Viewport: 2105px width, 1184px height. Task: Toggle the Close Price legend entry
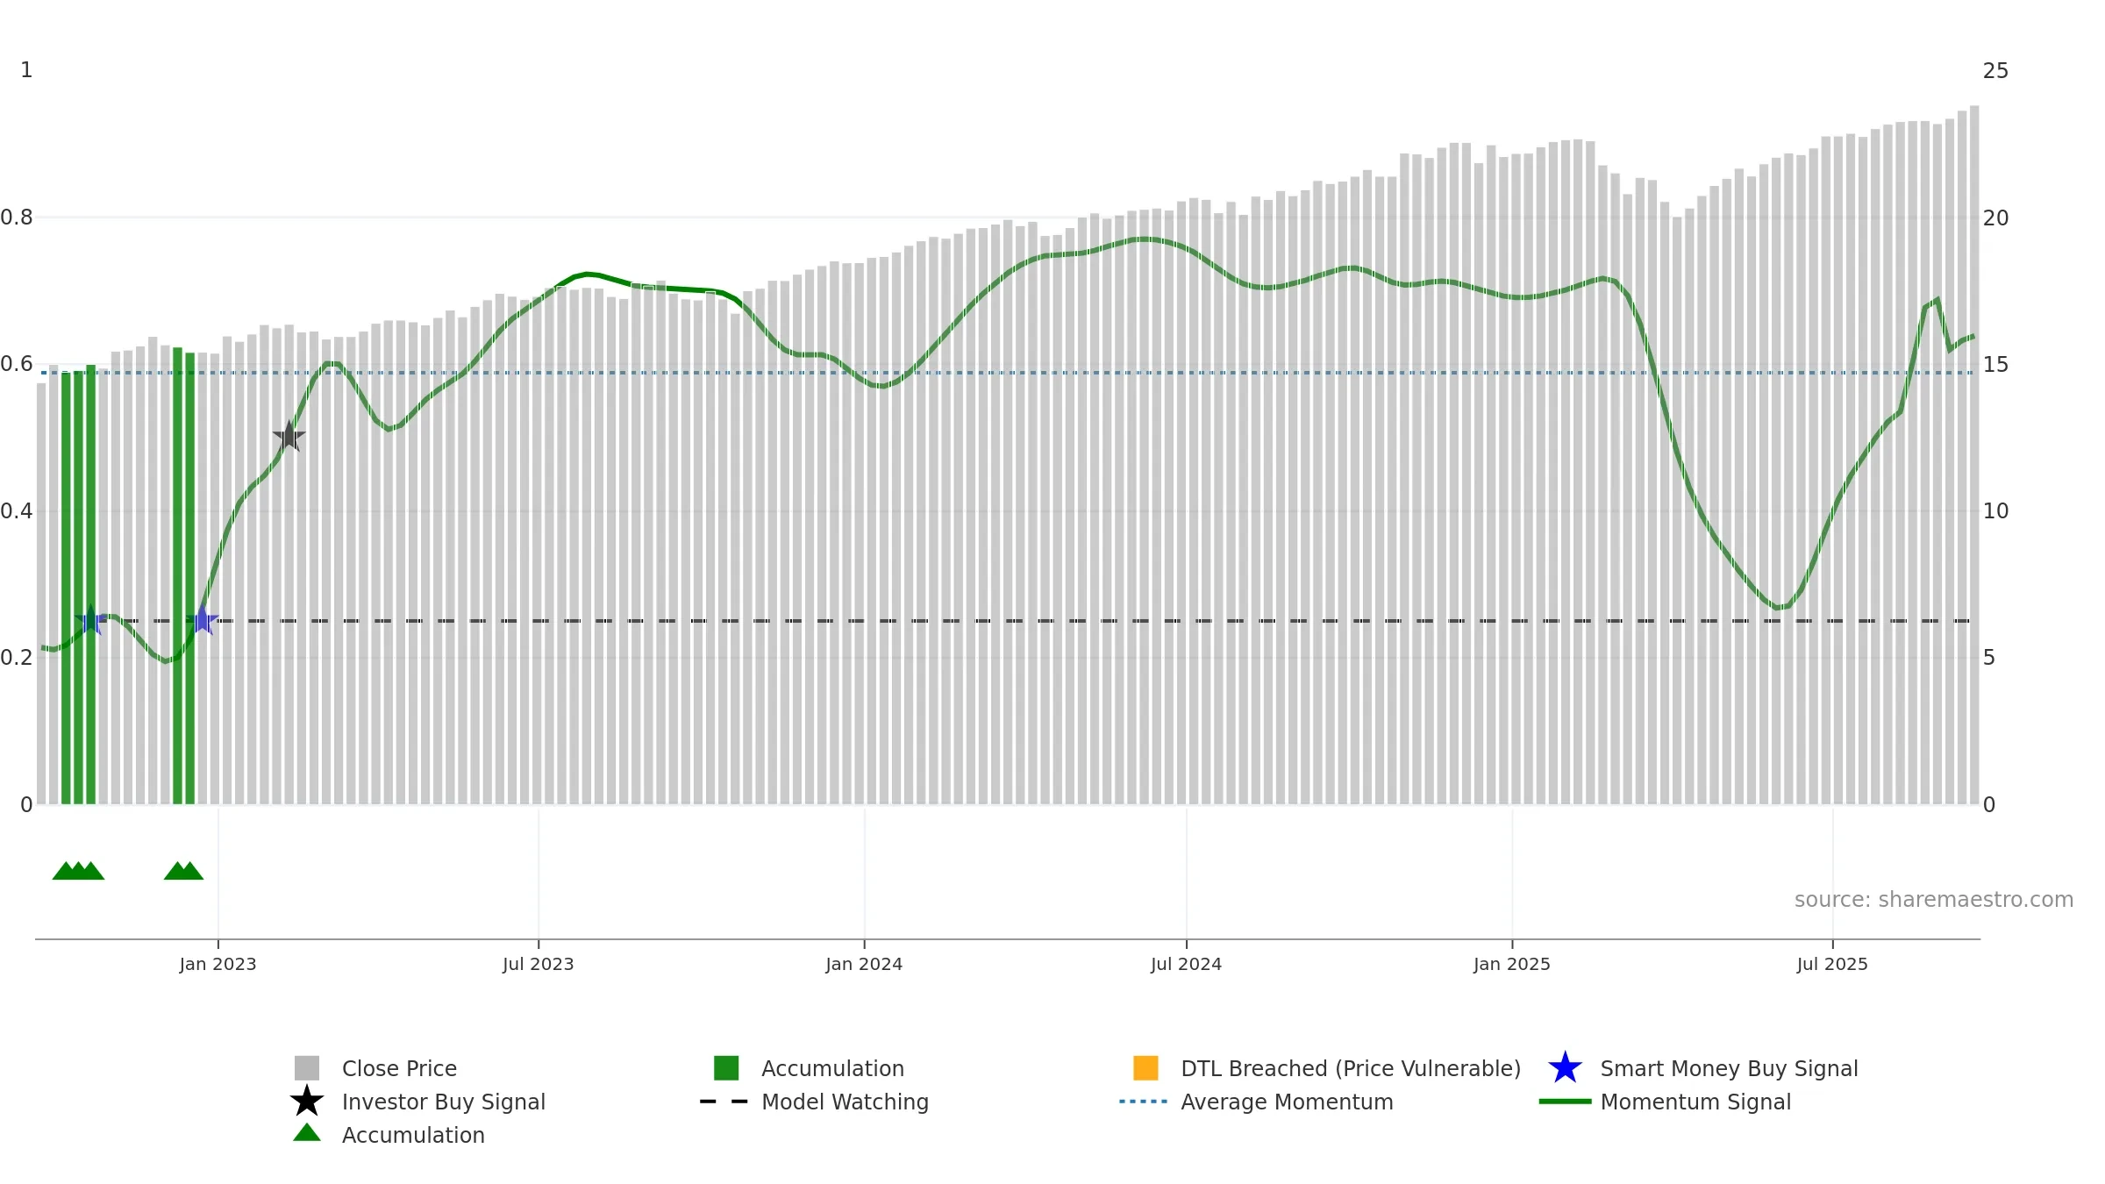[x=399, y=1068]
